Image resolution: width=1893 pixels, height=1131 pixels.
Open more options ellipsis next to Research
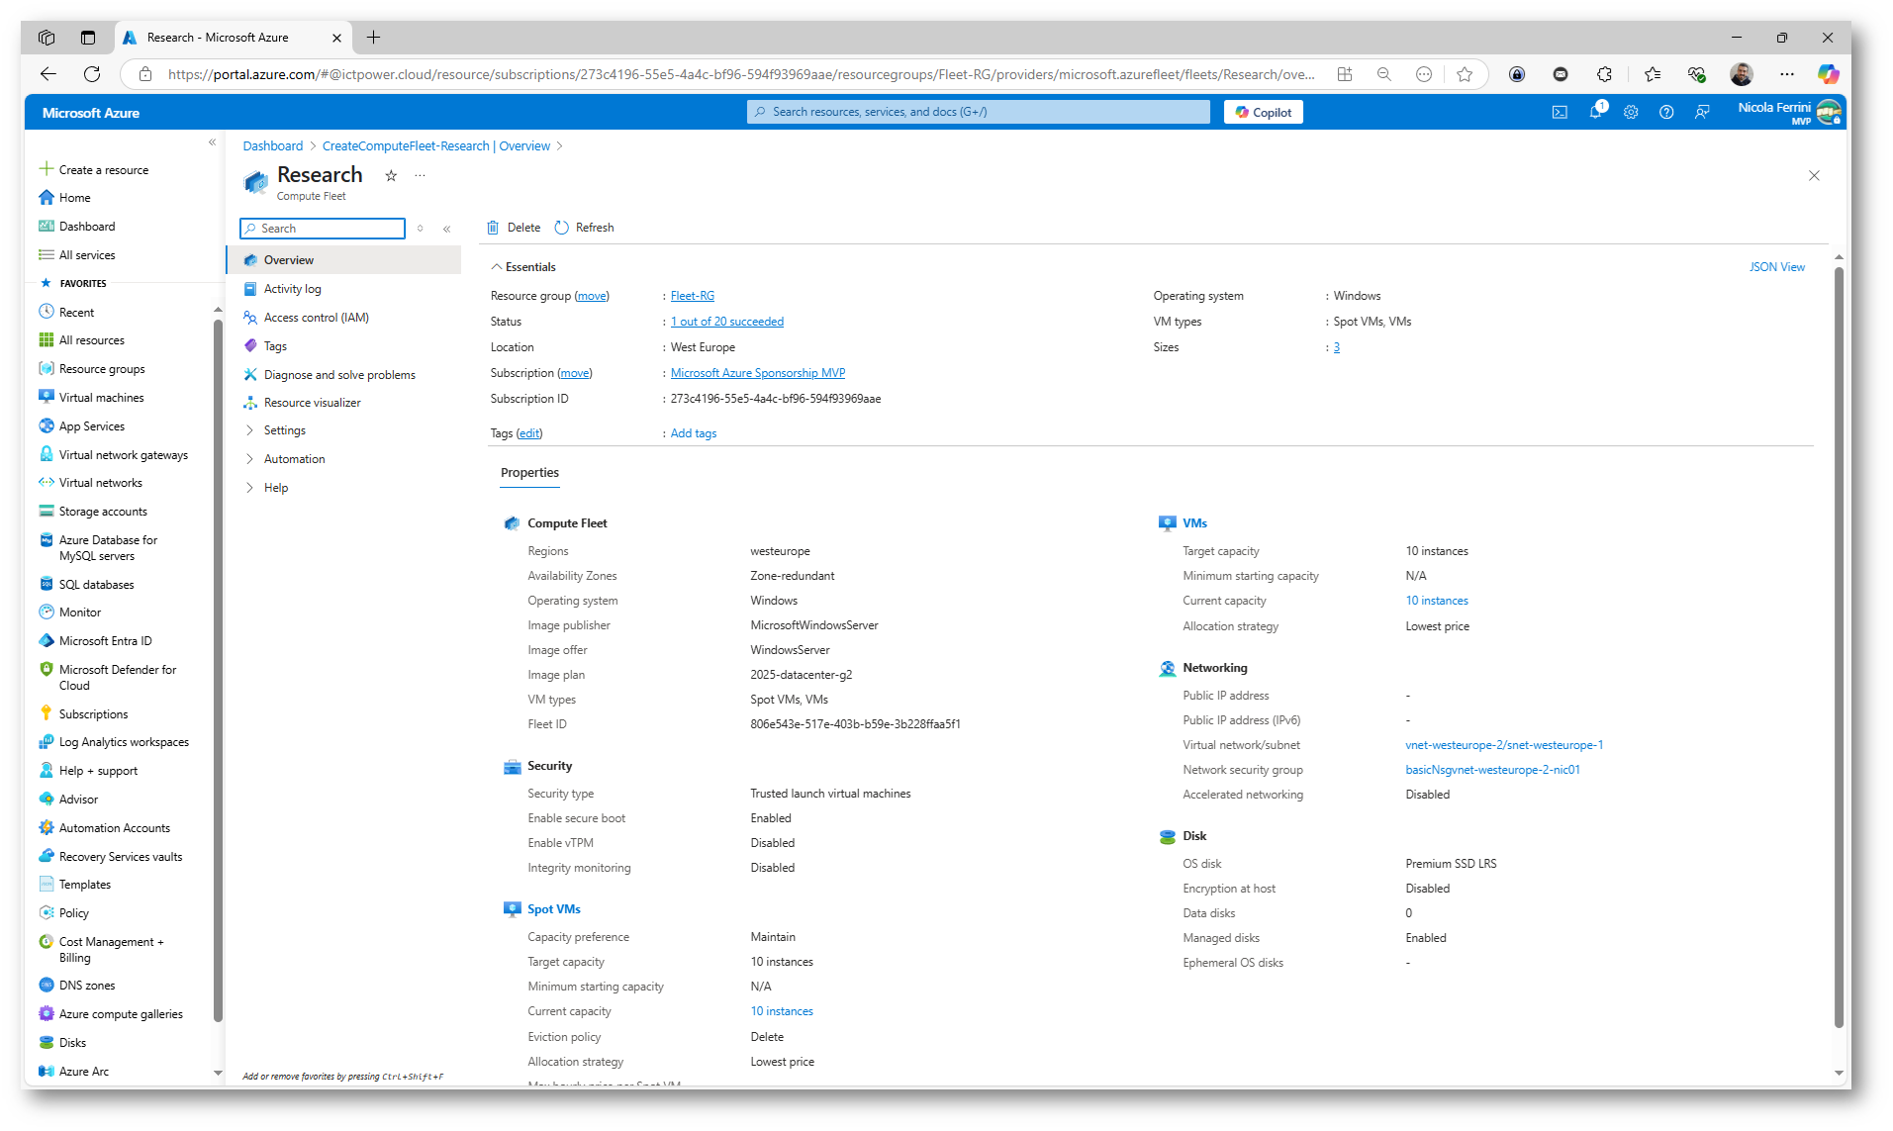tap(420, 176)
